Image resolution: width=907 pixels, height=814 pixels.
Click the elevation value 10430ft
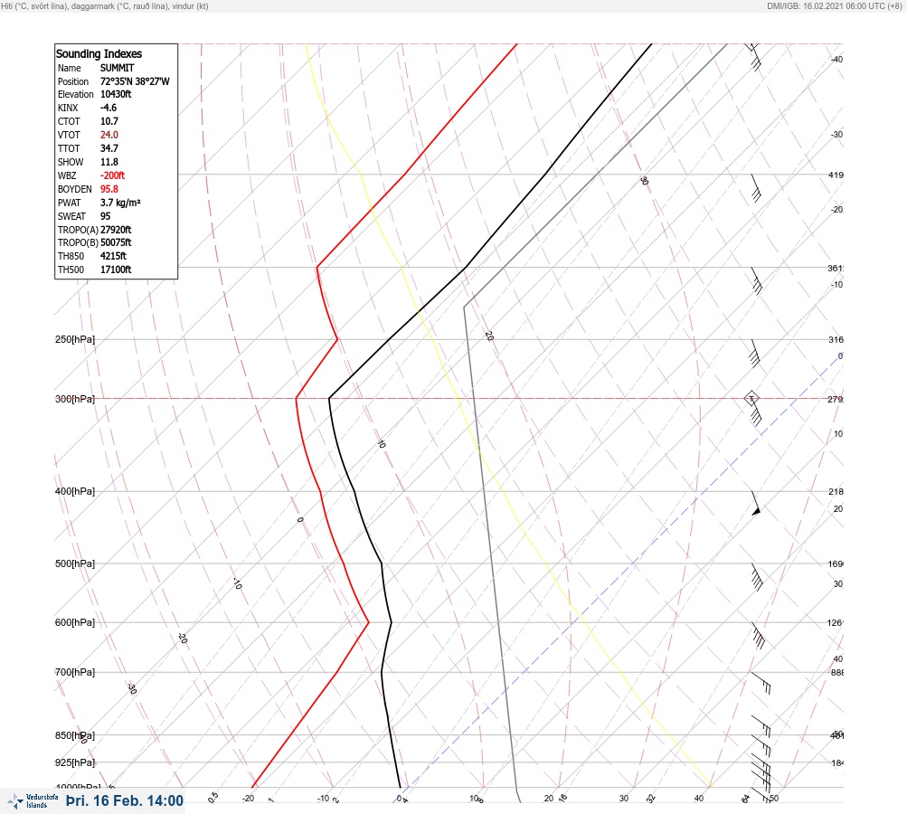click(116, 94)
